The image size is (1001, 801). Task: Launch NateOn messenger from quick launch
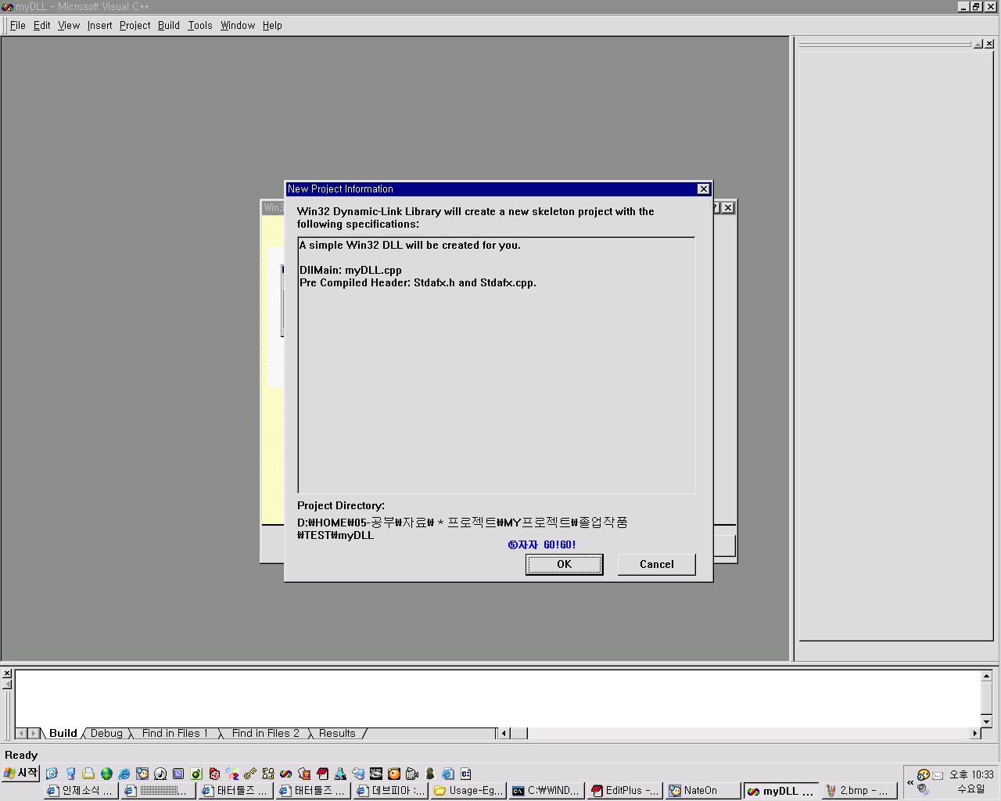click(x=142, y=774)
